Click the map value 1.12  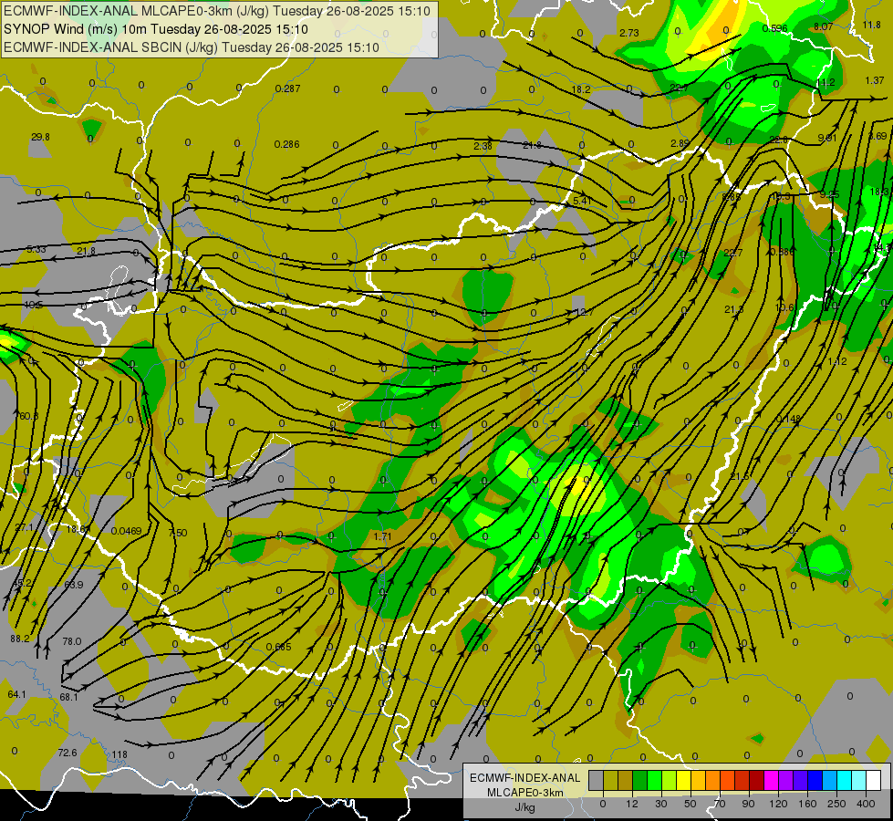click(x=837, y=362)
